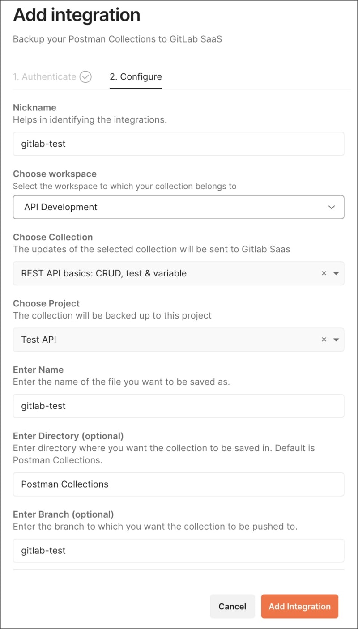
Task: Click the chevron icon on the workspace selector
Action: point(331,207)
